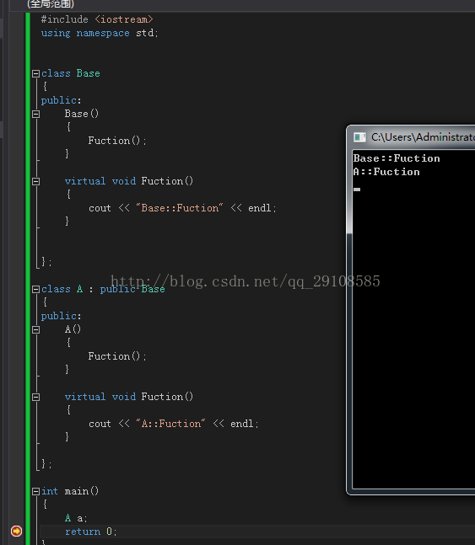Image resolution: width=475 pixels, height=545 pixels.
Task: Click Fuction() call inside Base constructor
Action: pyautogui.click(x=117, y=141)
